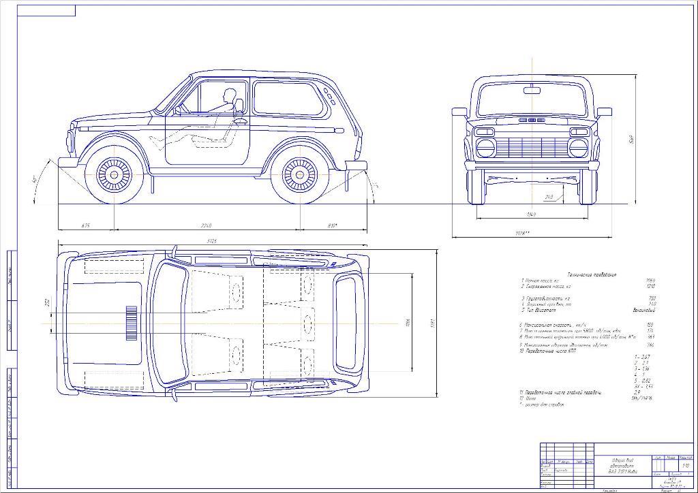Click the empty designation box at top-left corner

tap(46, 10)
